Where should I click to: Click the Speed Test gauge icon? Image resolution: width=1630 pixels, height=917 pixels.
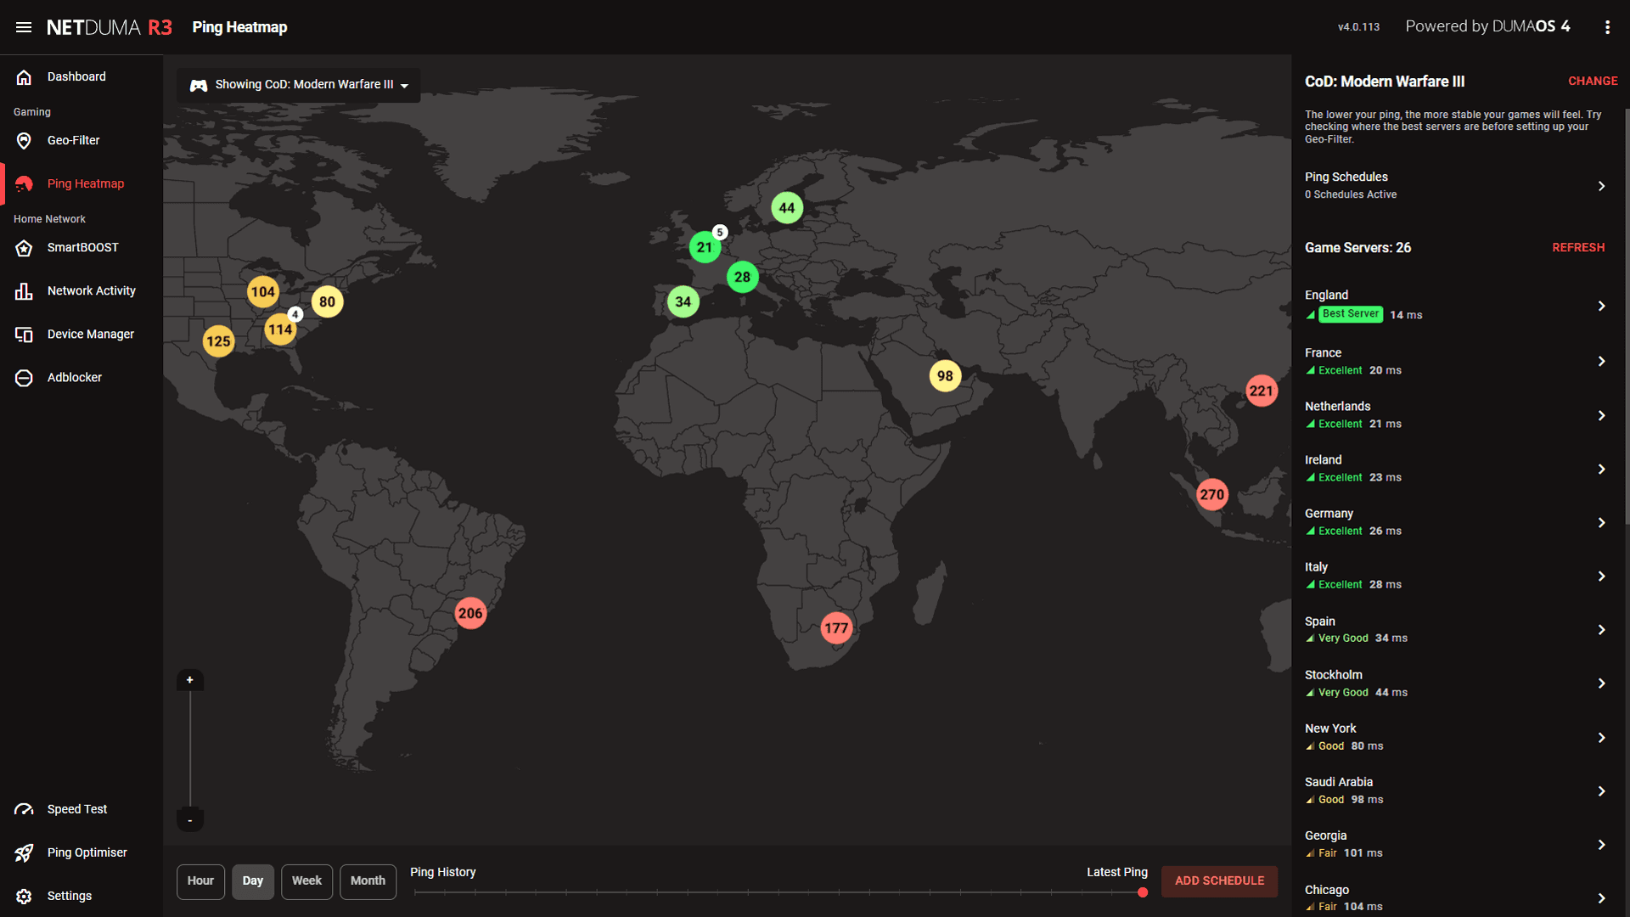point(24,809)
